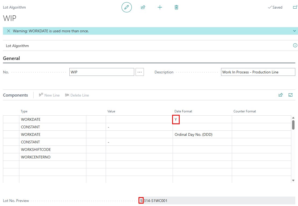This screenshot has width=298, height=206.
Task: Open the No. field lookup ellipsis
Action: tap(140, 72)
